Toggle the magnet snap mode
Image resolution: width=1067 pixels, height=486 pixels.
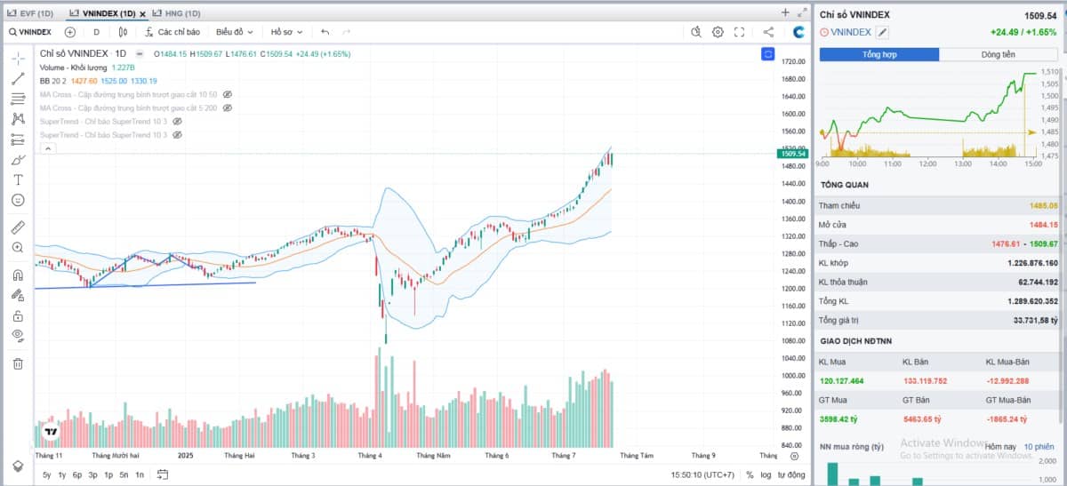18,275
